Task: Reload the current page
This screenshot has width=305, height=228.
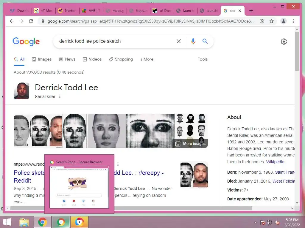Action: pyautogui.click(x=31, y=21)
